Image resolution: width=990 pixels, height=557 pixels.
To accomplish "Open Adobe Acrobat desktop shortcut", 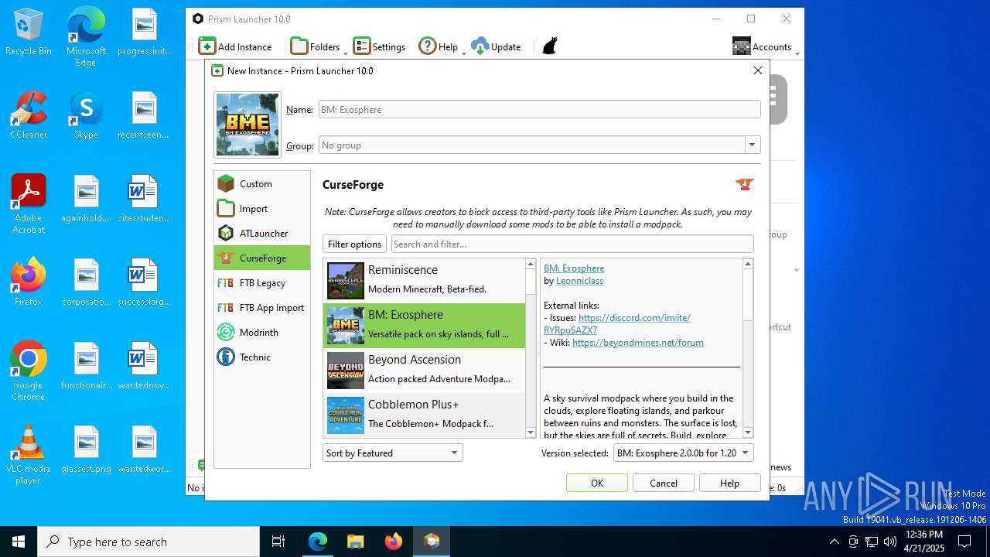I will [x=29, y=204].
